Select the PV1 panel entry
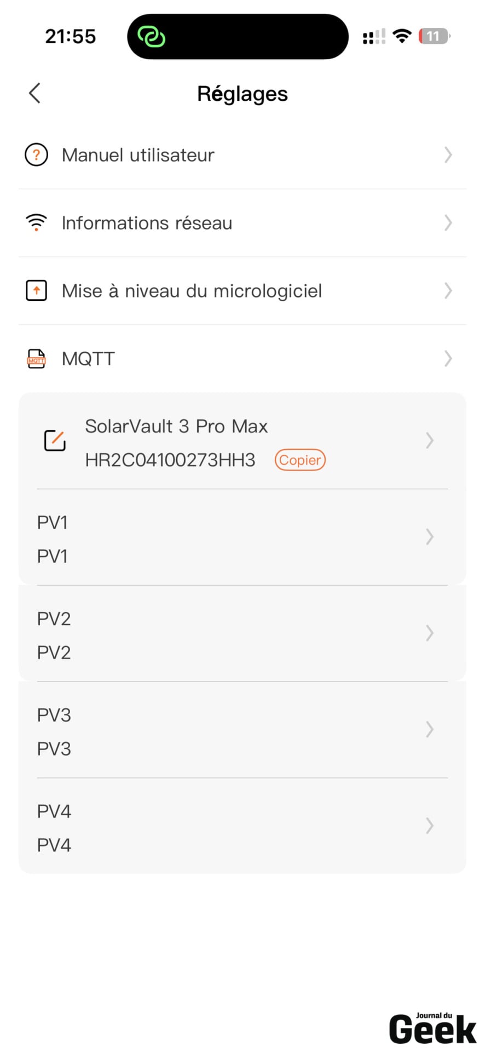485x1052 pixels. pos(242,537)
